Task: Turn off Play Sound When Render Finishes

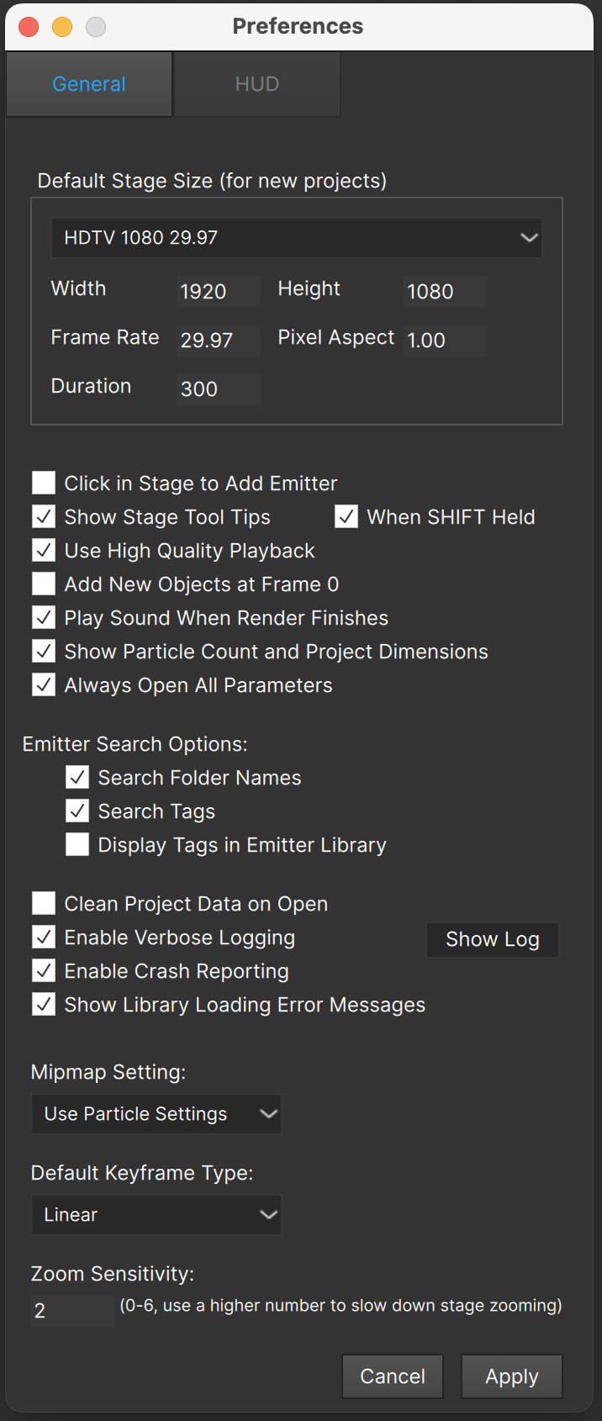Action: tap(44, 617)
